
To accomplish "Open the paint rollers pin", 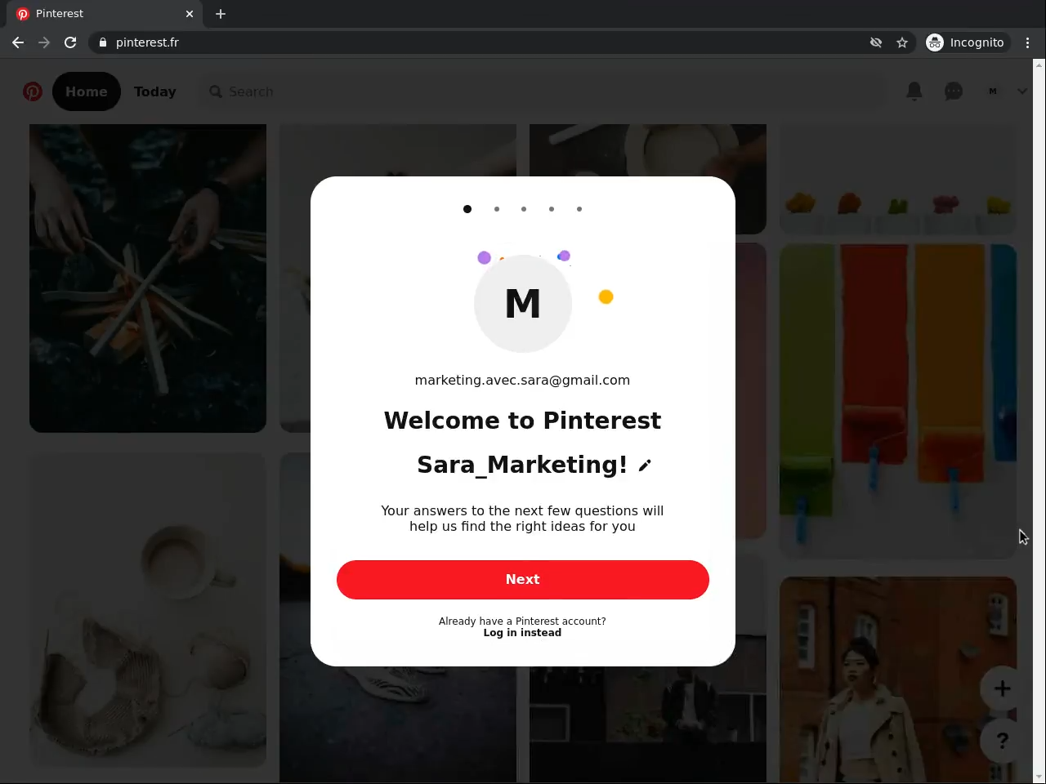I will pyautogui.click(x=898, y=402).
